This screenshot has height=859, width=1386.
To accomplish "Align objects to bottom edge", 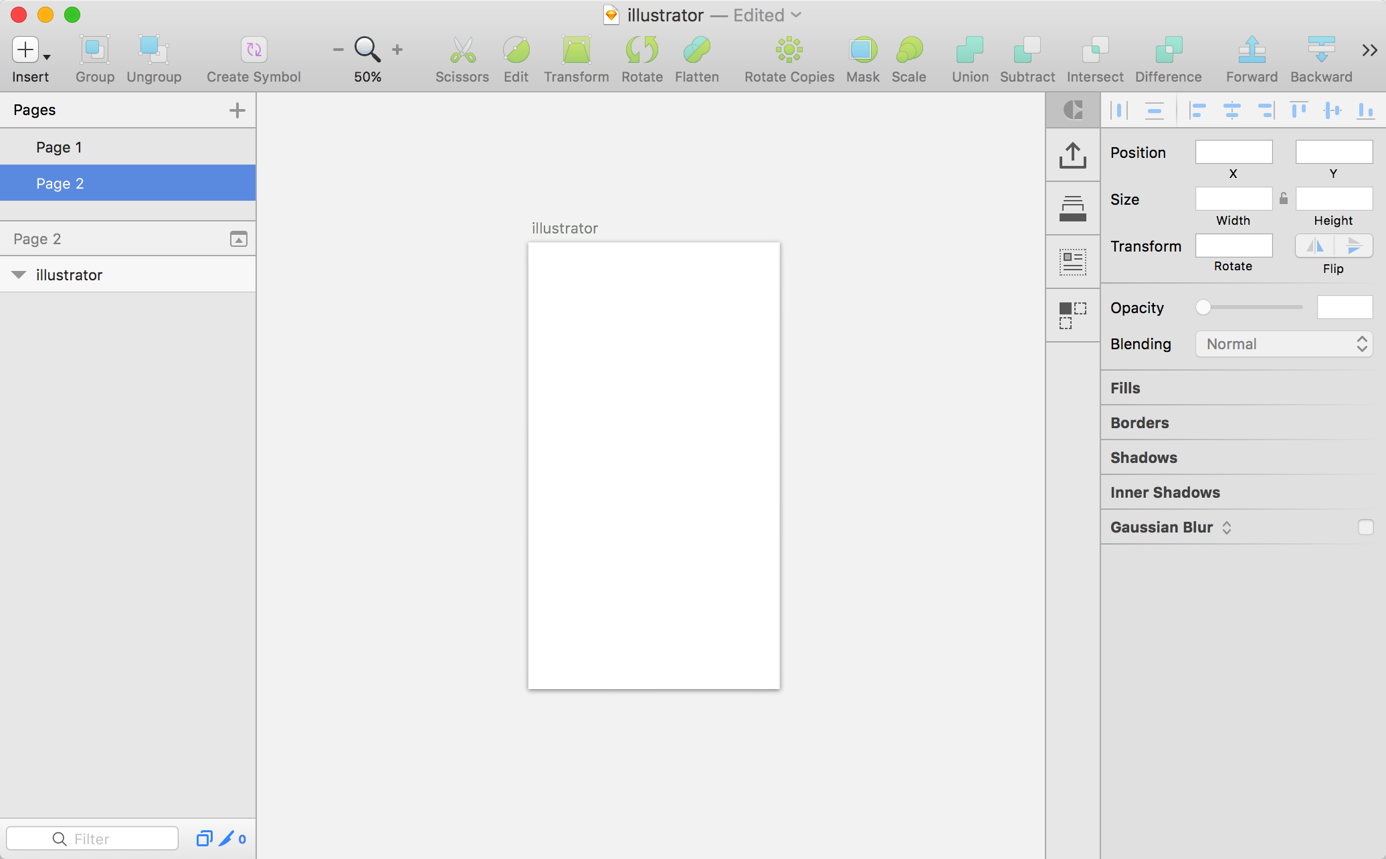I will pos(1366,110).
